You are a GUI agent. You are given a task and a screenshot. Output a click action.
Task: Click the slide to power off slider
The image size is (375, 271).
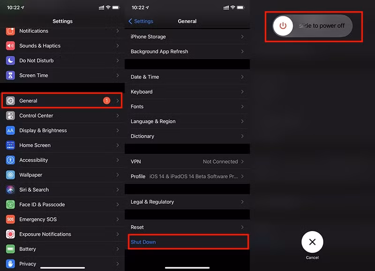[x=312, y=26]
